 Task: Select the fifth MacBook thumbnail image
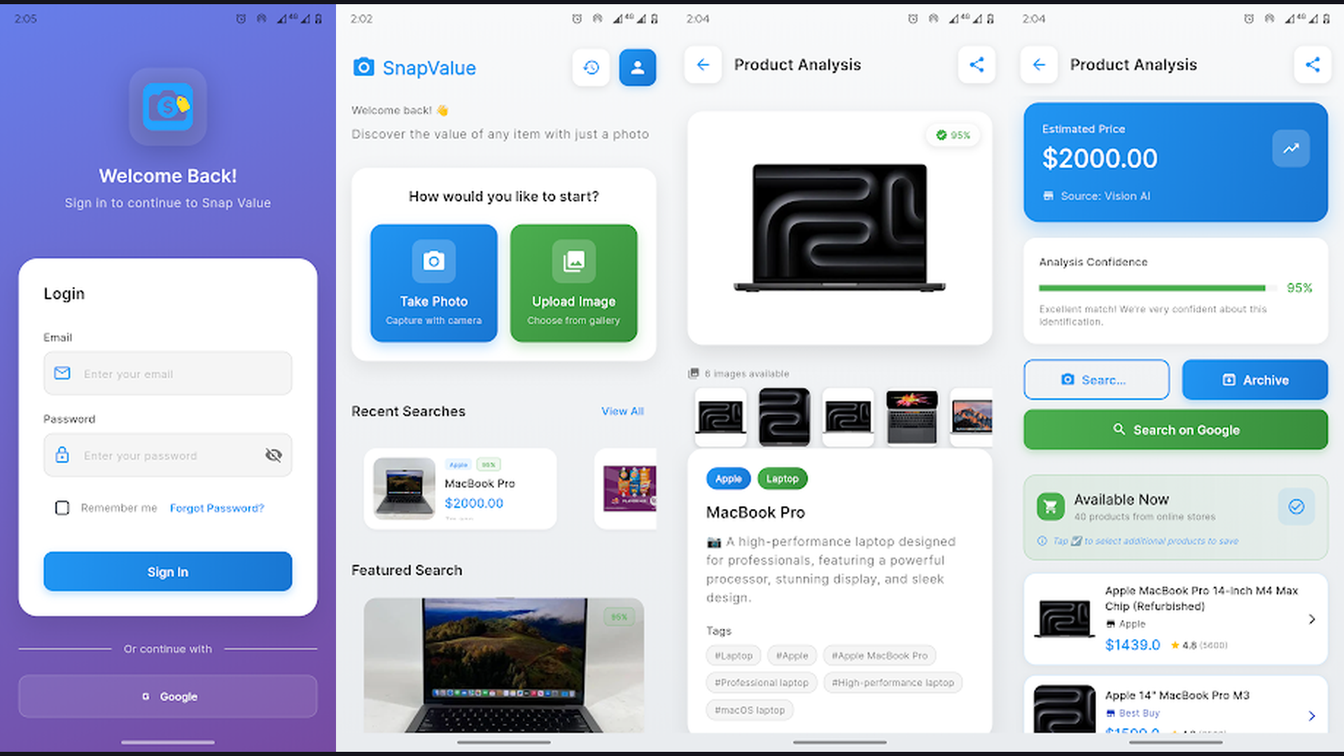tap(972, 417)
